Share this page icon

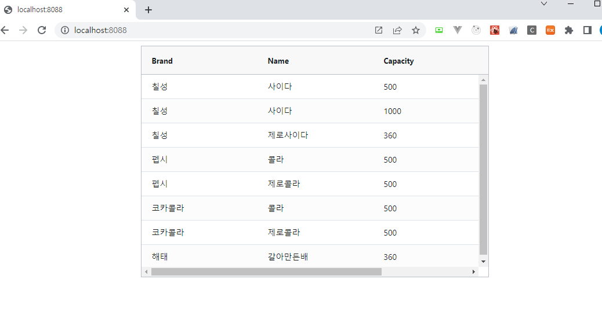(x=397, y=30)
